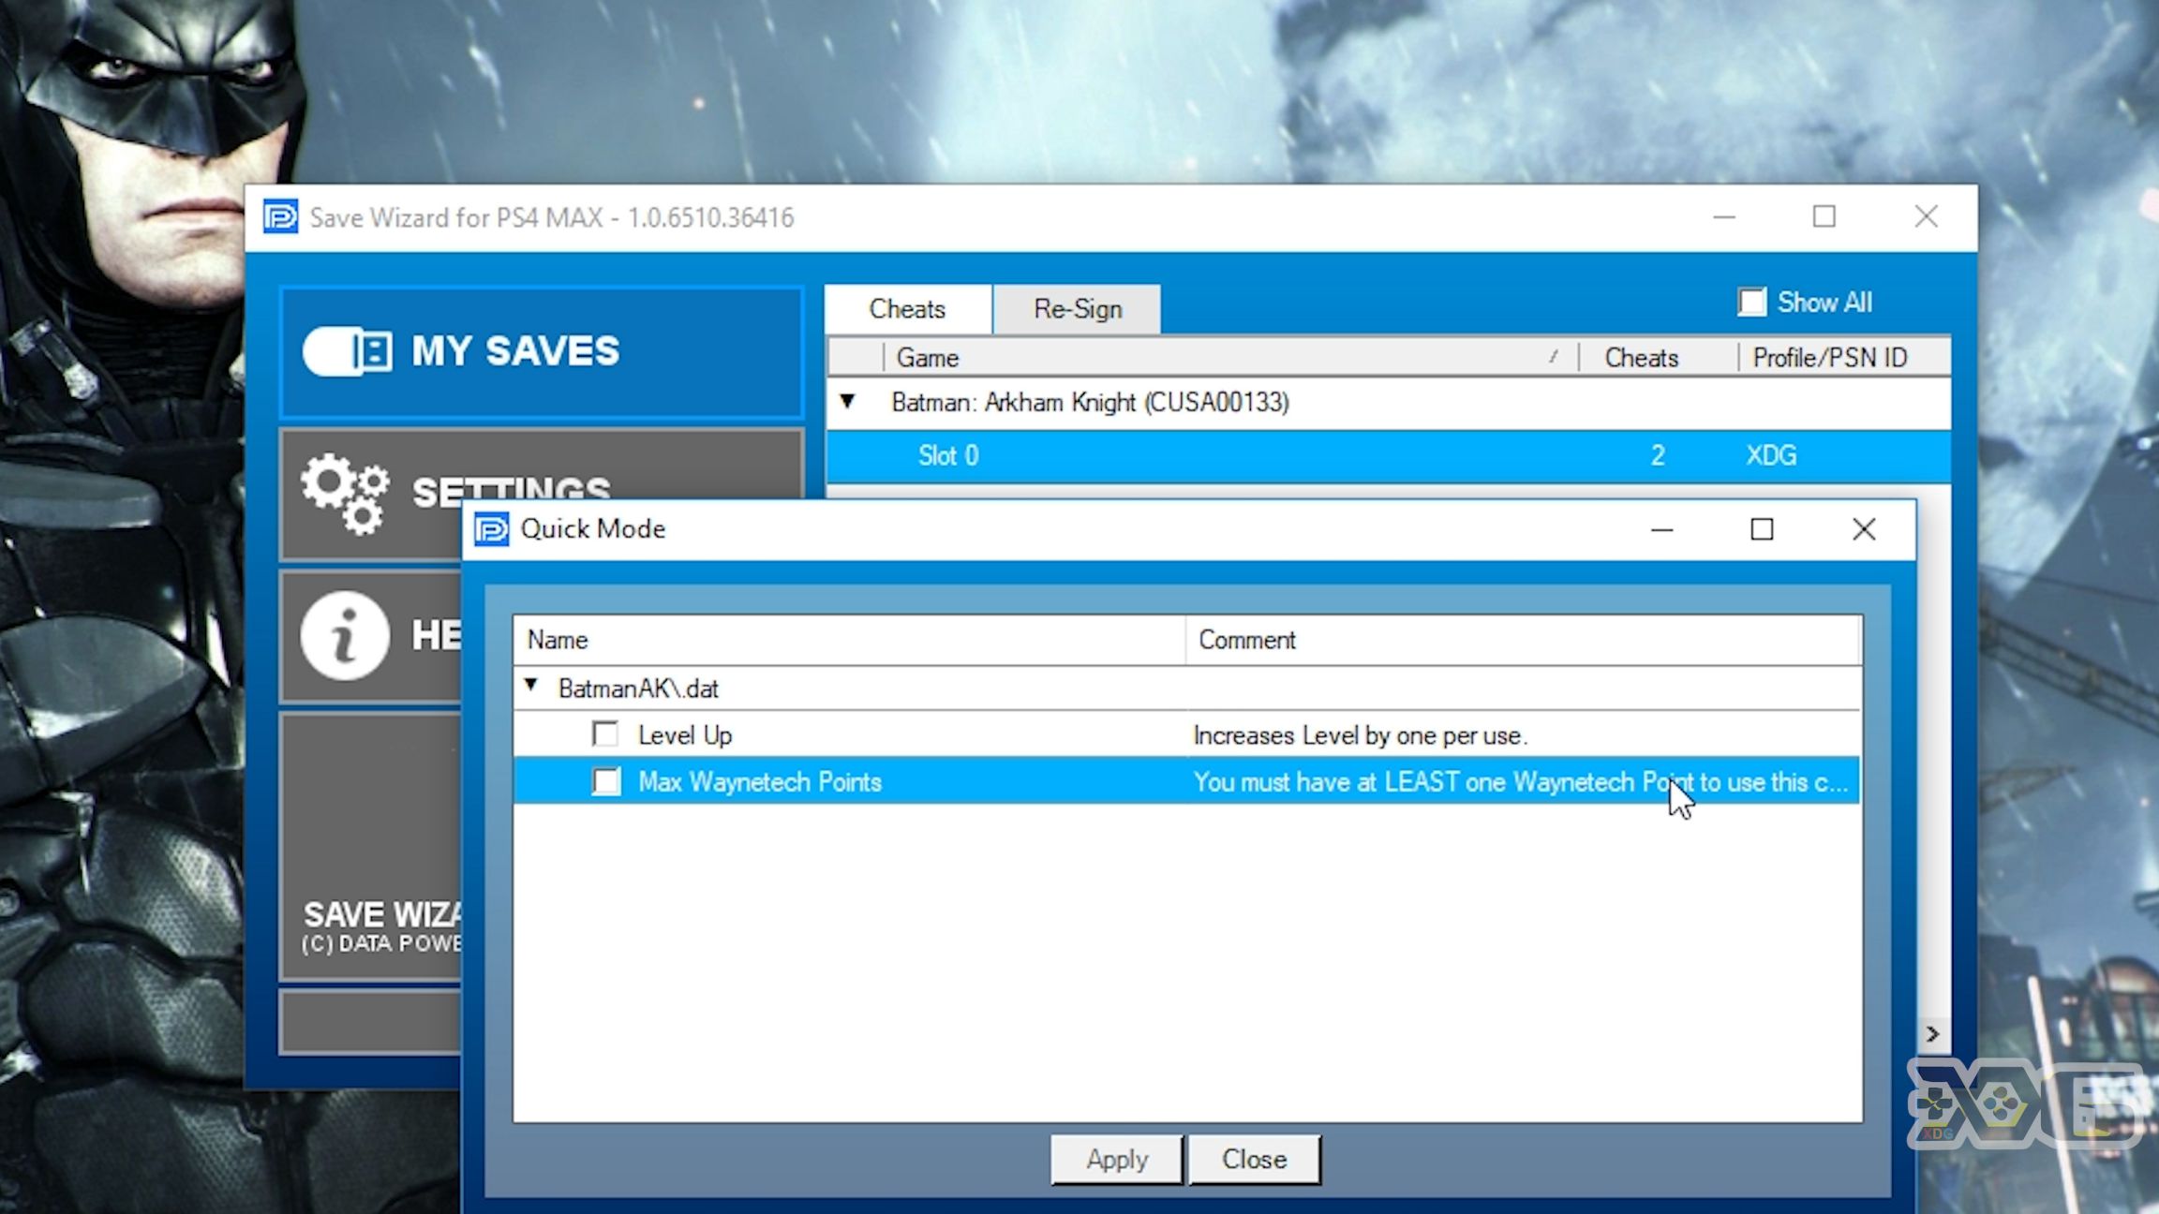The width and height of the screenshot is (2159, 1214).
Task: Toggle the Show All checkbox
Action: click(x=1751, y=303)
